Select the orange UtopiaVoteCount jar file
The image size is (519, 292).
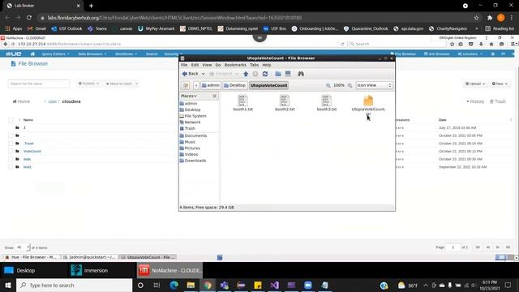368,101
